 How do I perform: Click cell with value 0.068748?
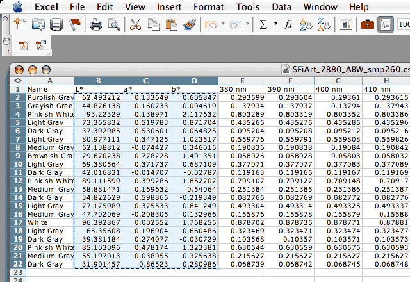(x=386, y=264)
